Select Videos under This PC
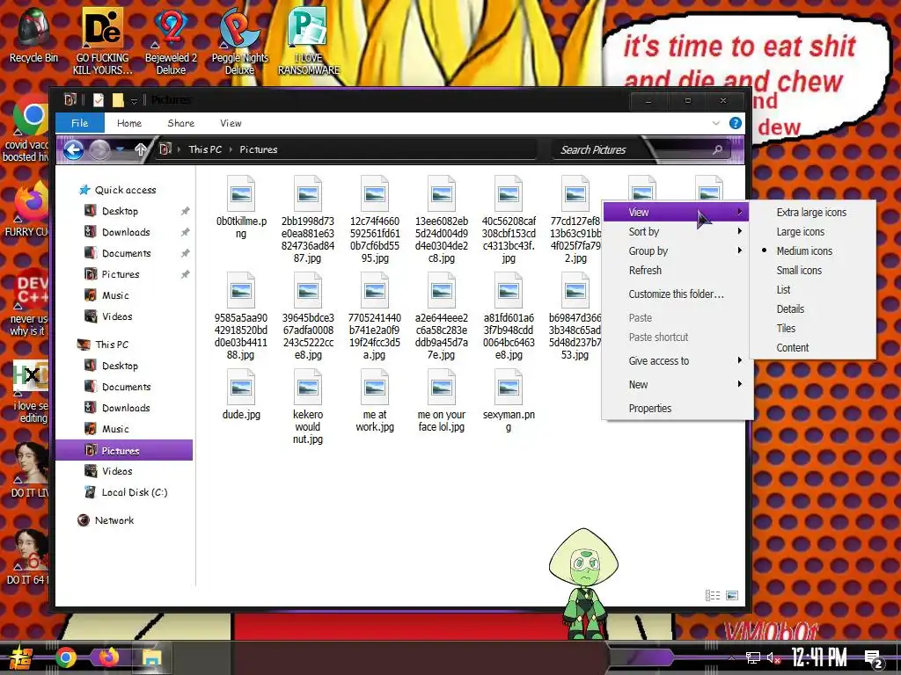Viewport: 901px width, 675px height. tap(117, 471)
